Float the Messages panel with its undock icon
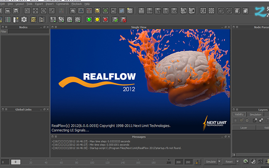This screenshot has height=168, width=269. [x=226, y=136]
